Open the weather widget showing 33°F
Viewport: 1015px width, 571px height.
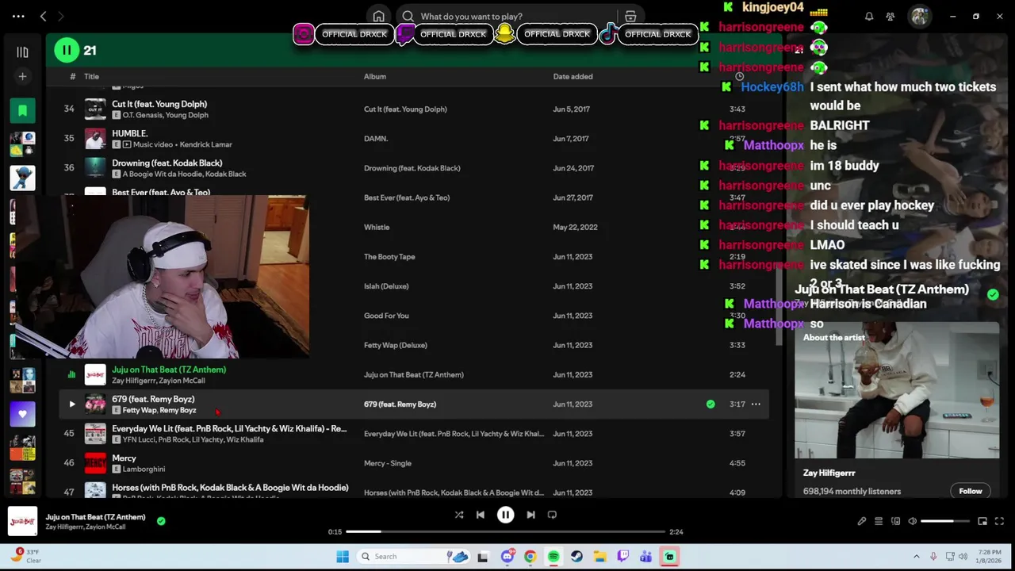25,556
